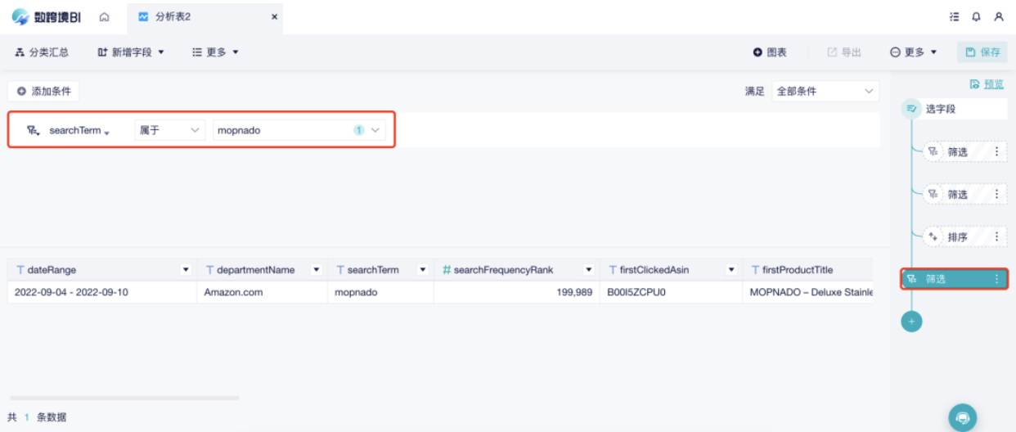Open searchFrequencyRank column dropdown arrow
This screenshot has height=432, width=1016.
pyautogui.click(x=588, y=270)
